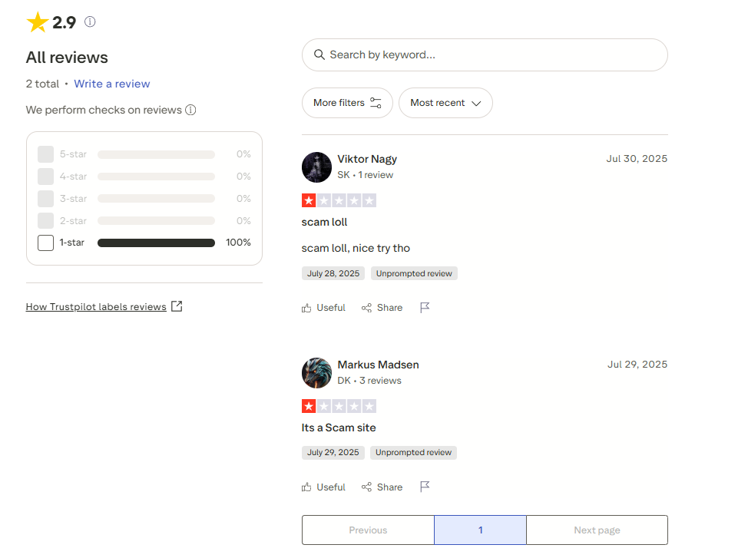
Task: Click the 'Jul 30, 2025' review date
Action: (637, 159)
